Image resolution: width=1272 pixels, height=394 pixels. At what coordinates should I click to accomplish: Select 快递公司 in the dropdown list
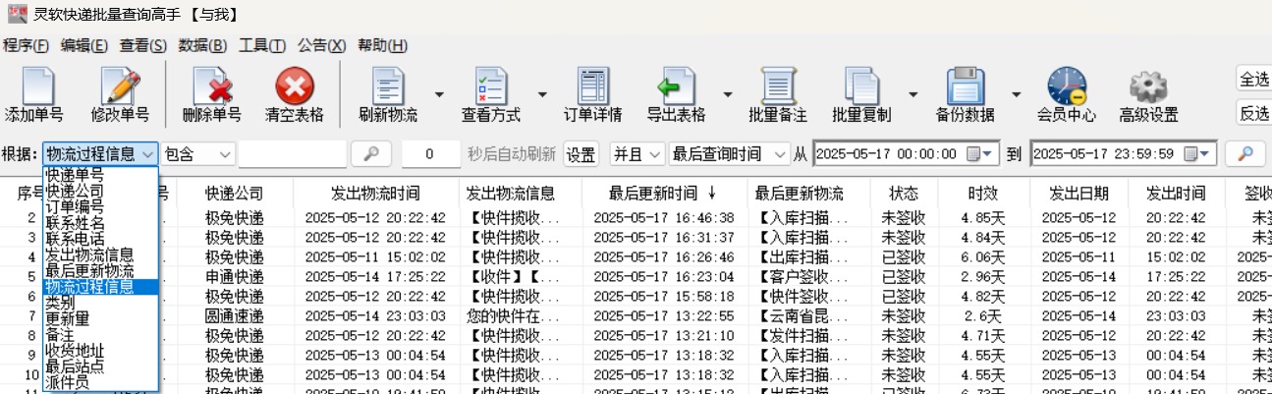point(100,190)
